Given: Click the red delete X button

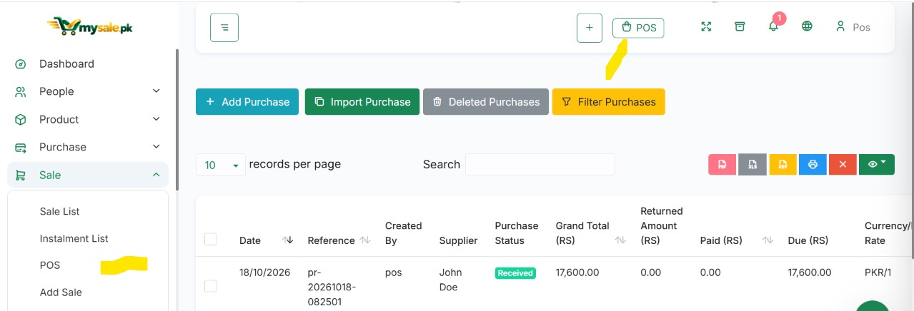Looking at the screenshot, I should pyautogui.click(x=843, y=164).
